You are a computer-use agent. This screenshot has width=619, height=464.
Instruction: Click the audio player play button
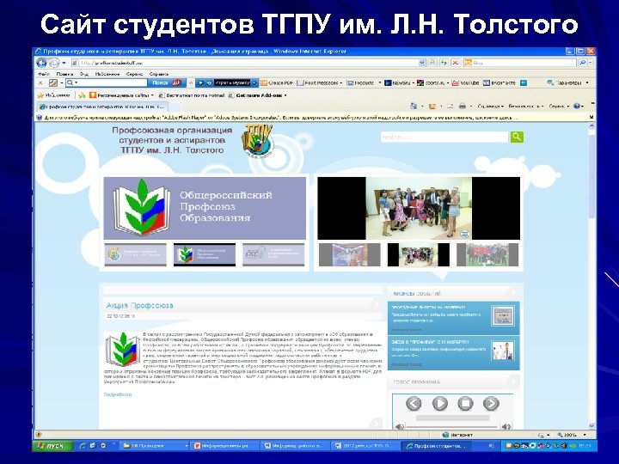click(x=440, y=404)
